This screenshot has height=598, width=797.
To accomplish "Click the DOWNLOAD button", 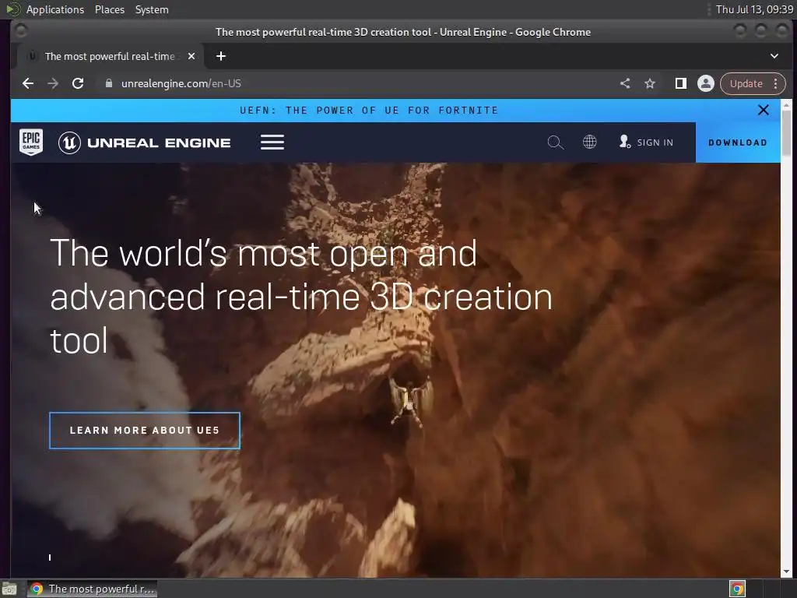I will [738, 142].
